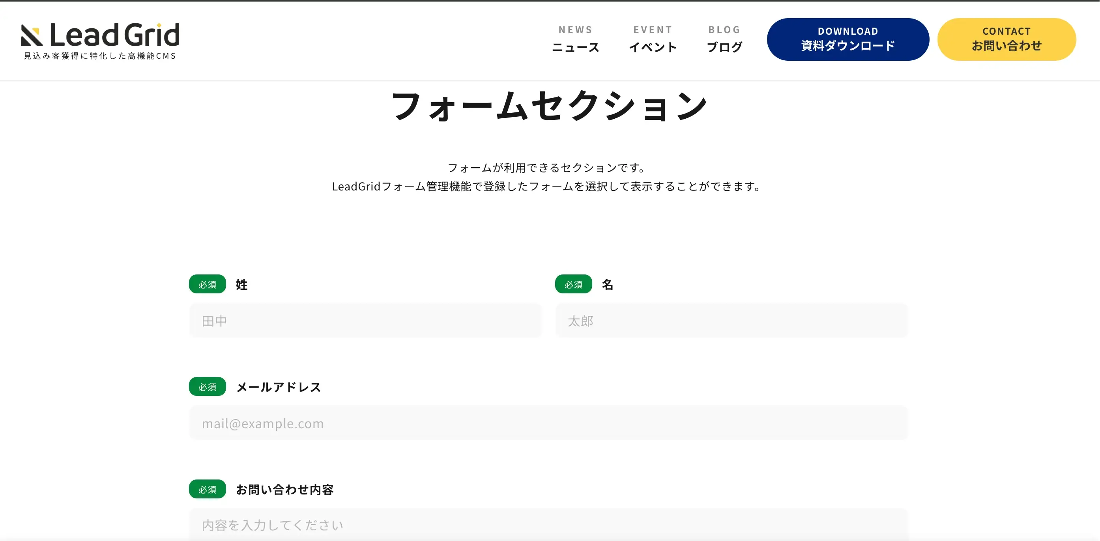
Task: Go to the BLOG ブログ page
Action: (724, 39)
